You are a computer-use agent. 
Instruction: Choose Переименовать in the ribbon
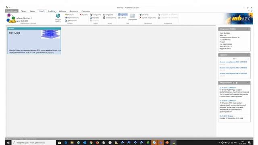tap(72, 18)
